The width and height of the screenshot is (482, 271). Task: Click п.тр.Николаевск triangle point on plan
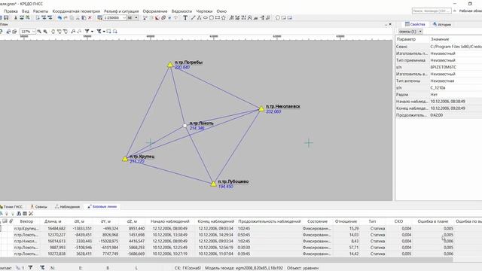tap(261, 108)
